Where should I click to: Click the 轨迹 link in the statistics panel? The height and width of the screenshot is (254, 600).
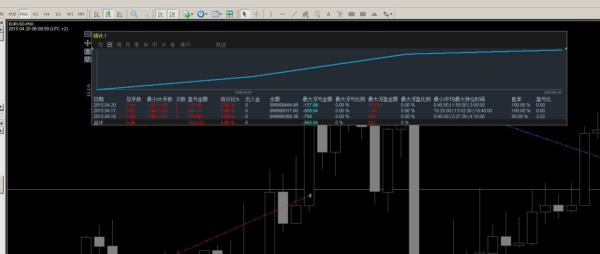pos(221,45)
